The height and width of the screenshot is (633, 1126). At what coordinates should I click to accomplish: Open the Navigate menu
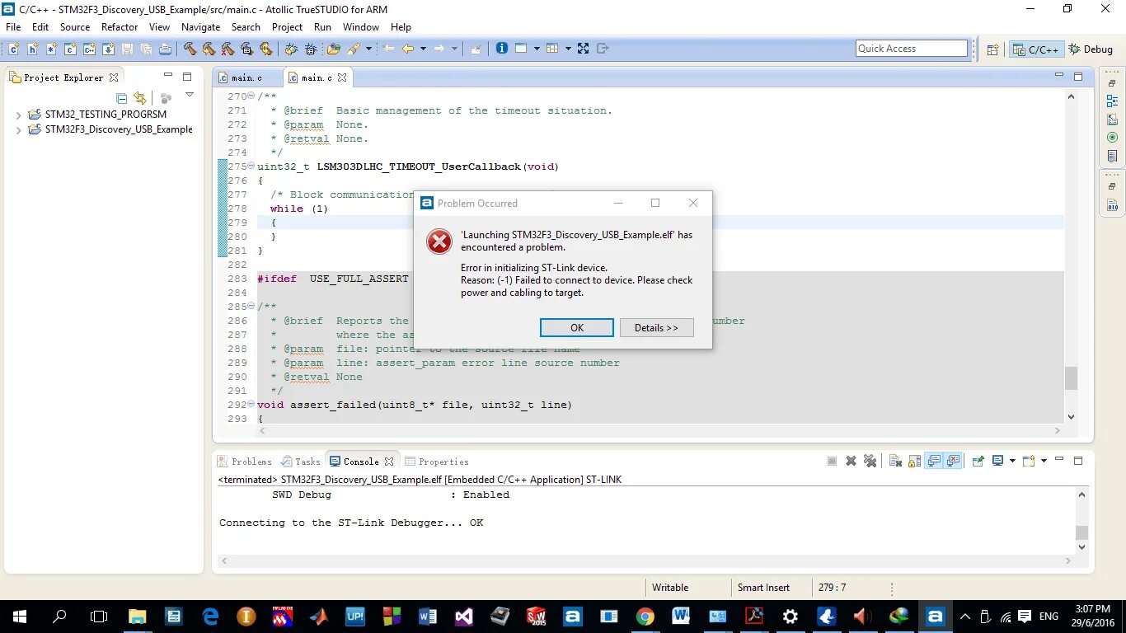click(x=200, y=27)
